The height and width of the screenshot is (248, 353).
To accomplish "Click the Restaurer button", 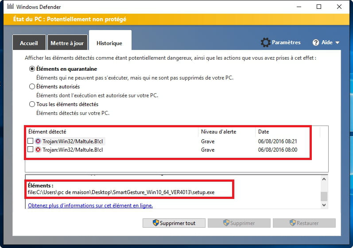I will click(304, 223).
